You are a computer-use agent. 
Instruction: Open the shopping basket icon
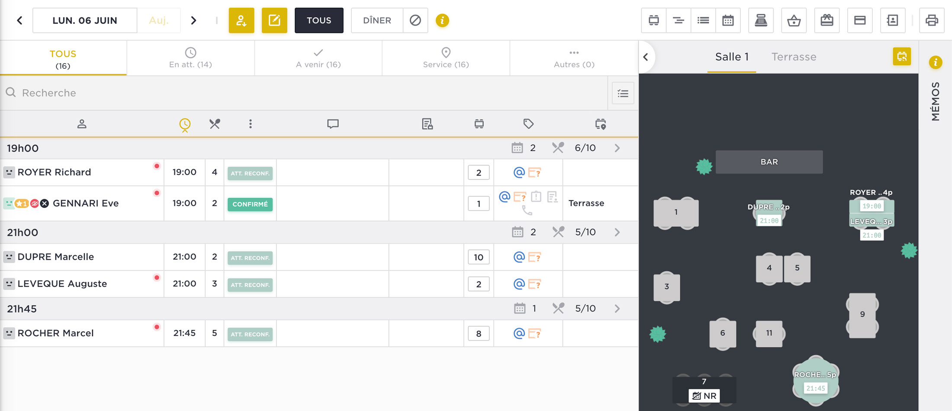794,20
